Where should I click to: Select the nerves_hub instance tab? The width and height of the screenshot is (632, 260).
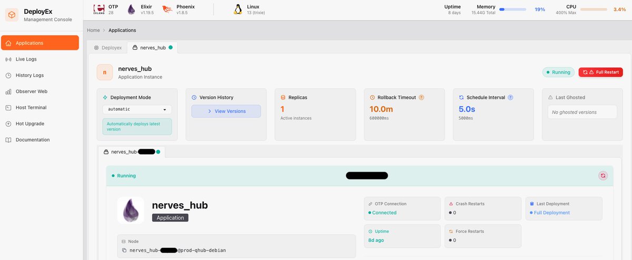click(132, 152)
